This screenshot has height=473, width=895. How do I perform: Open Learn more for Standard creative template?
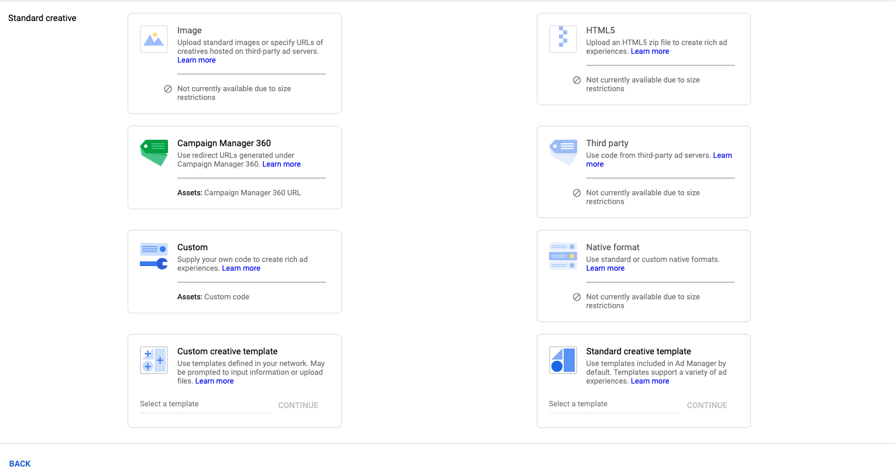pyautogui.click(x=650, y=381)
